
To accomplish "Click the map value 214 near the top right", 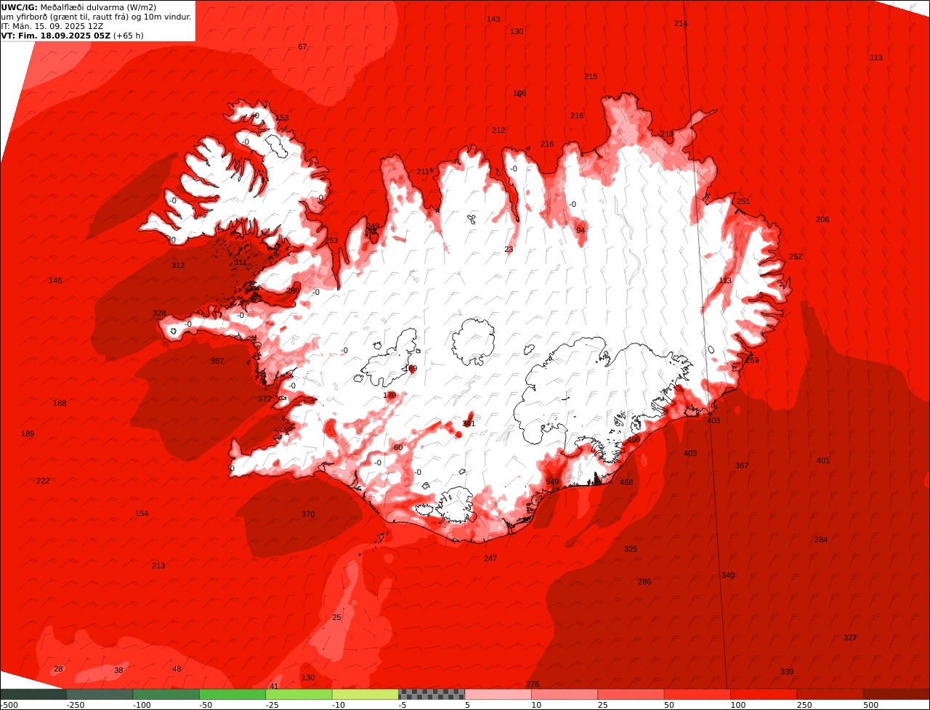I will click(x=681, y=23).
